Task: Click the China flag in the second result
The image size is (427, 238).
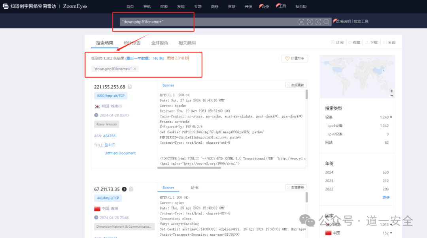Action: point(97,209)
